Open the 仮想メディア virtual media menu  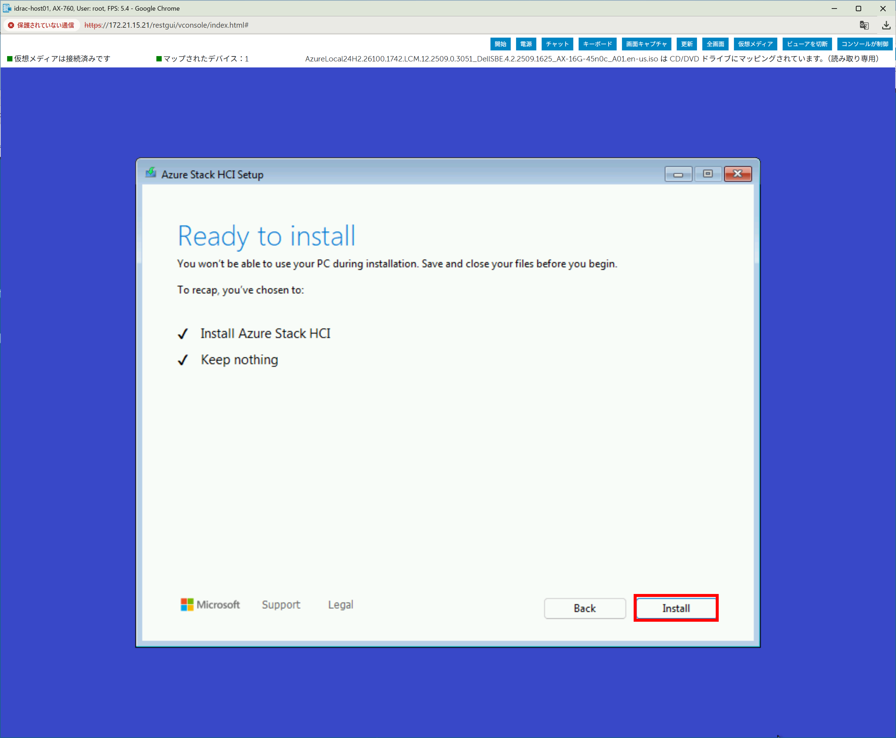click(755, 44)
